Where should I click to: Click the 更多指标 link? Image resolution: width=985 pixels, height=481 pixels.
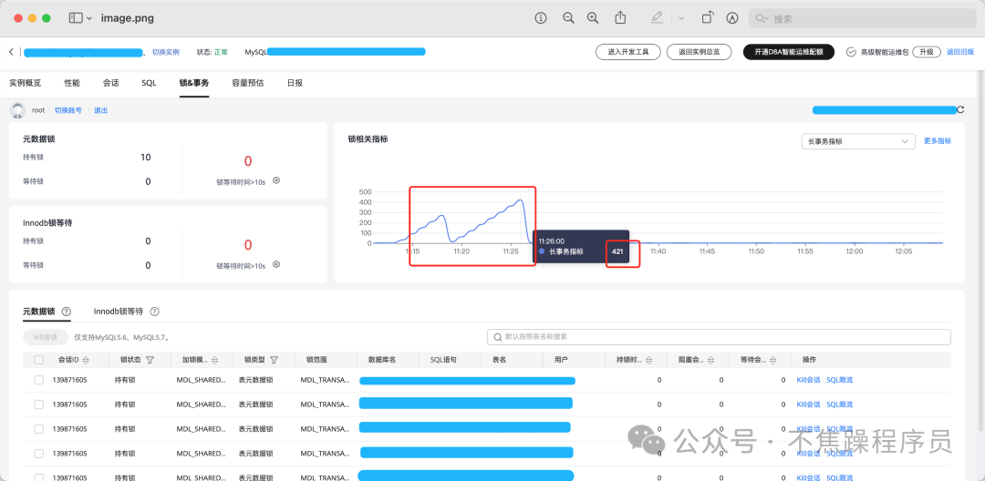click(937, 141)
